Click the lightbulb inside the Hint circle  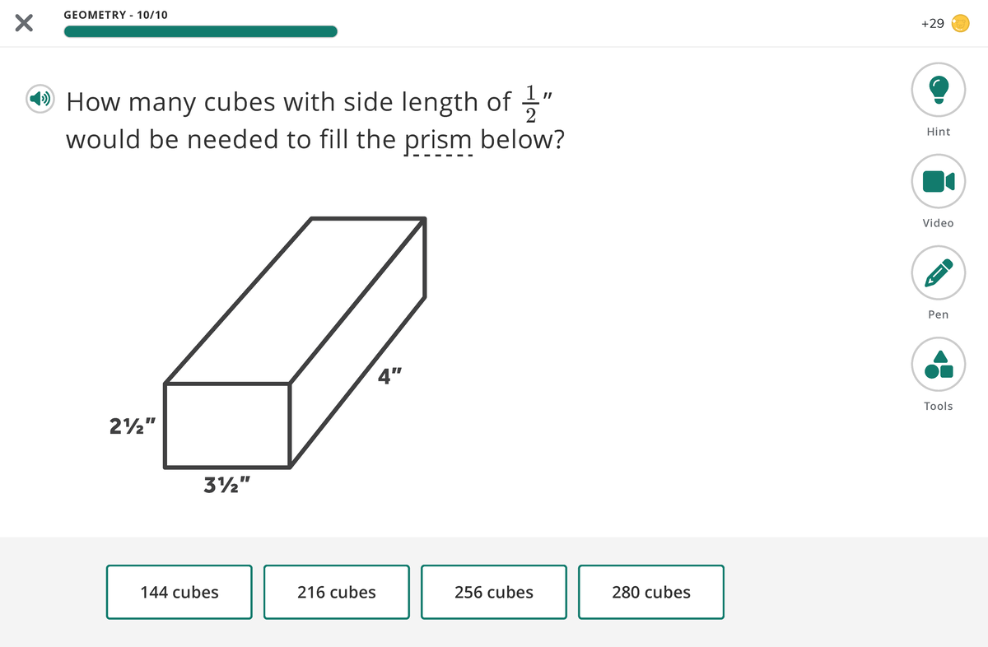(x=938, y=90)
